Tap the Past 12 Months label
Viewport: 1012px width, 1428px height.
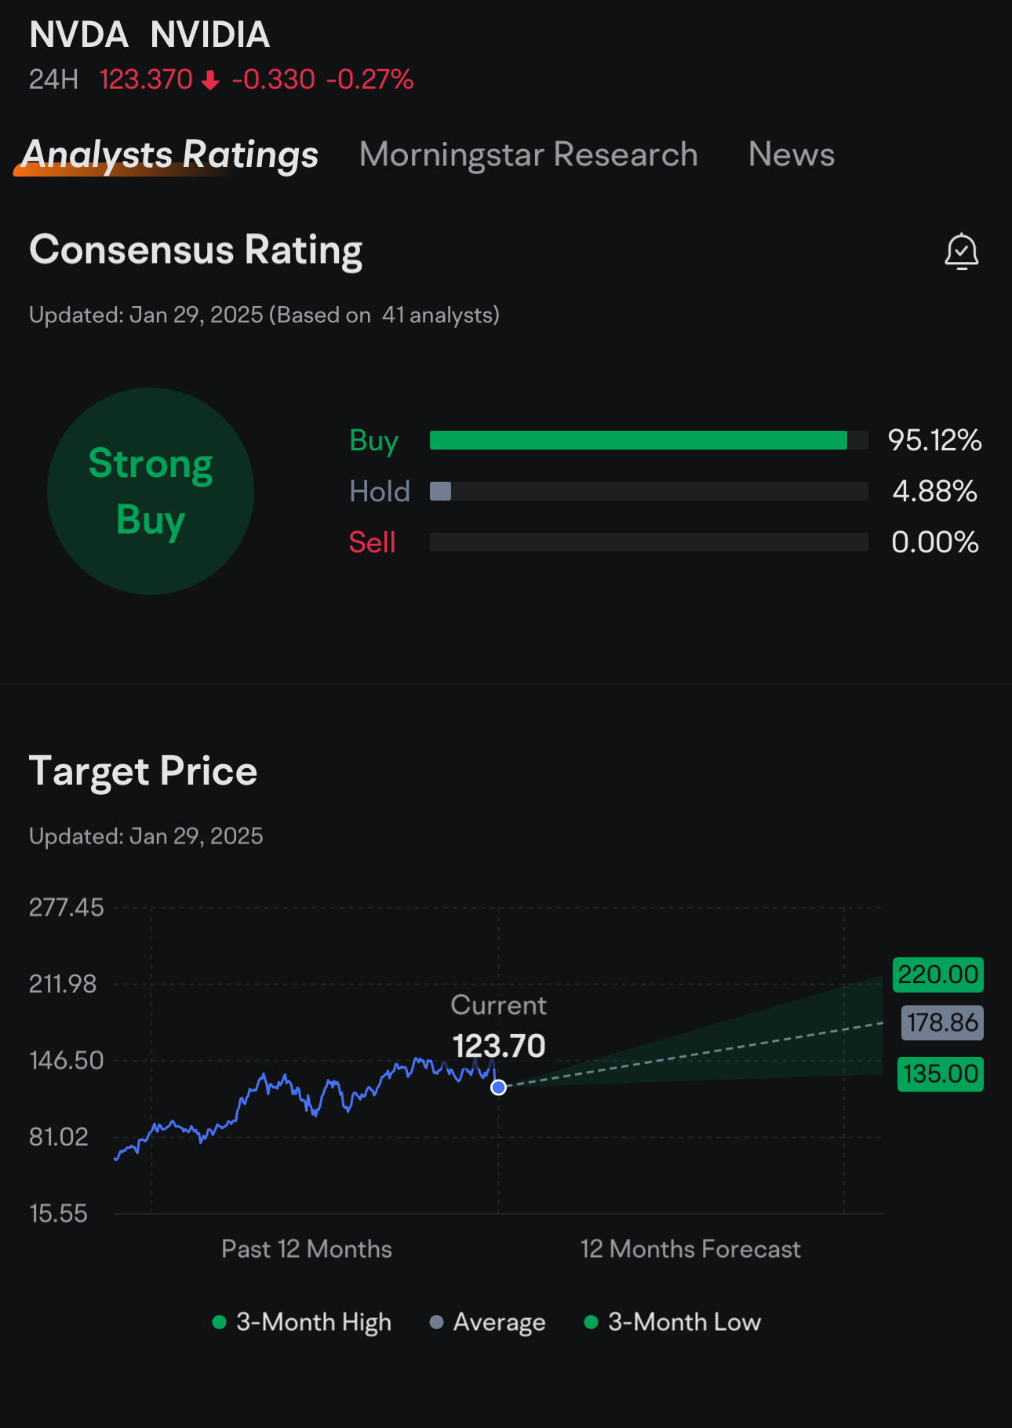[x=307, y=1249]
